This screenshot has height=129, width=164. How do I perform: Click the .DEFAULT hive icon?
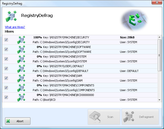(21, 69)
